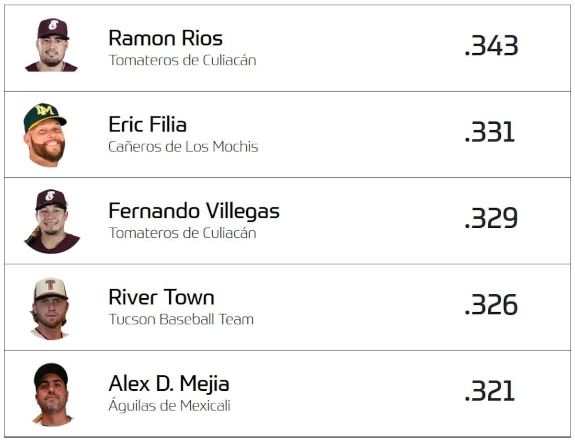Click the .343 batting average
575x443 pixels.
coord(491,46)
